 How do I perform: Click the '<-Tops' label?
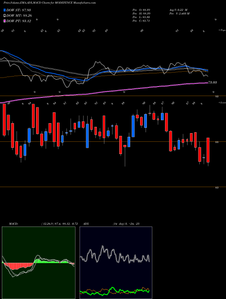click(x=222, y=30)
